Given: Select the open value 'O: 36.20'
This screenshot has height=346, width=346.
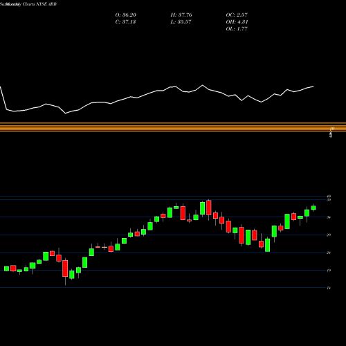Looking at the screenshot, I should pos(126,15).
